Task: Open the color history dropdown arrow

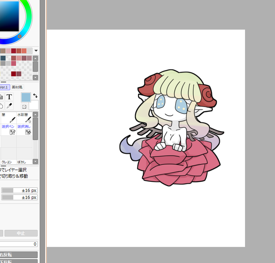Action: 36,50
